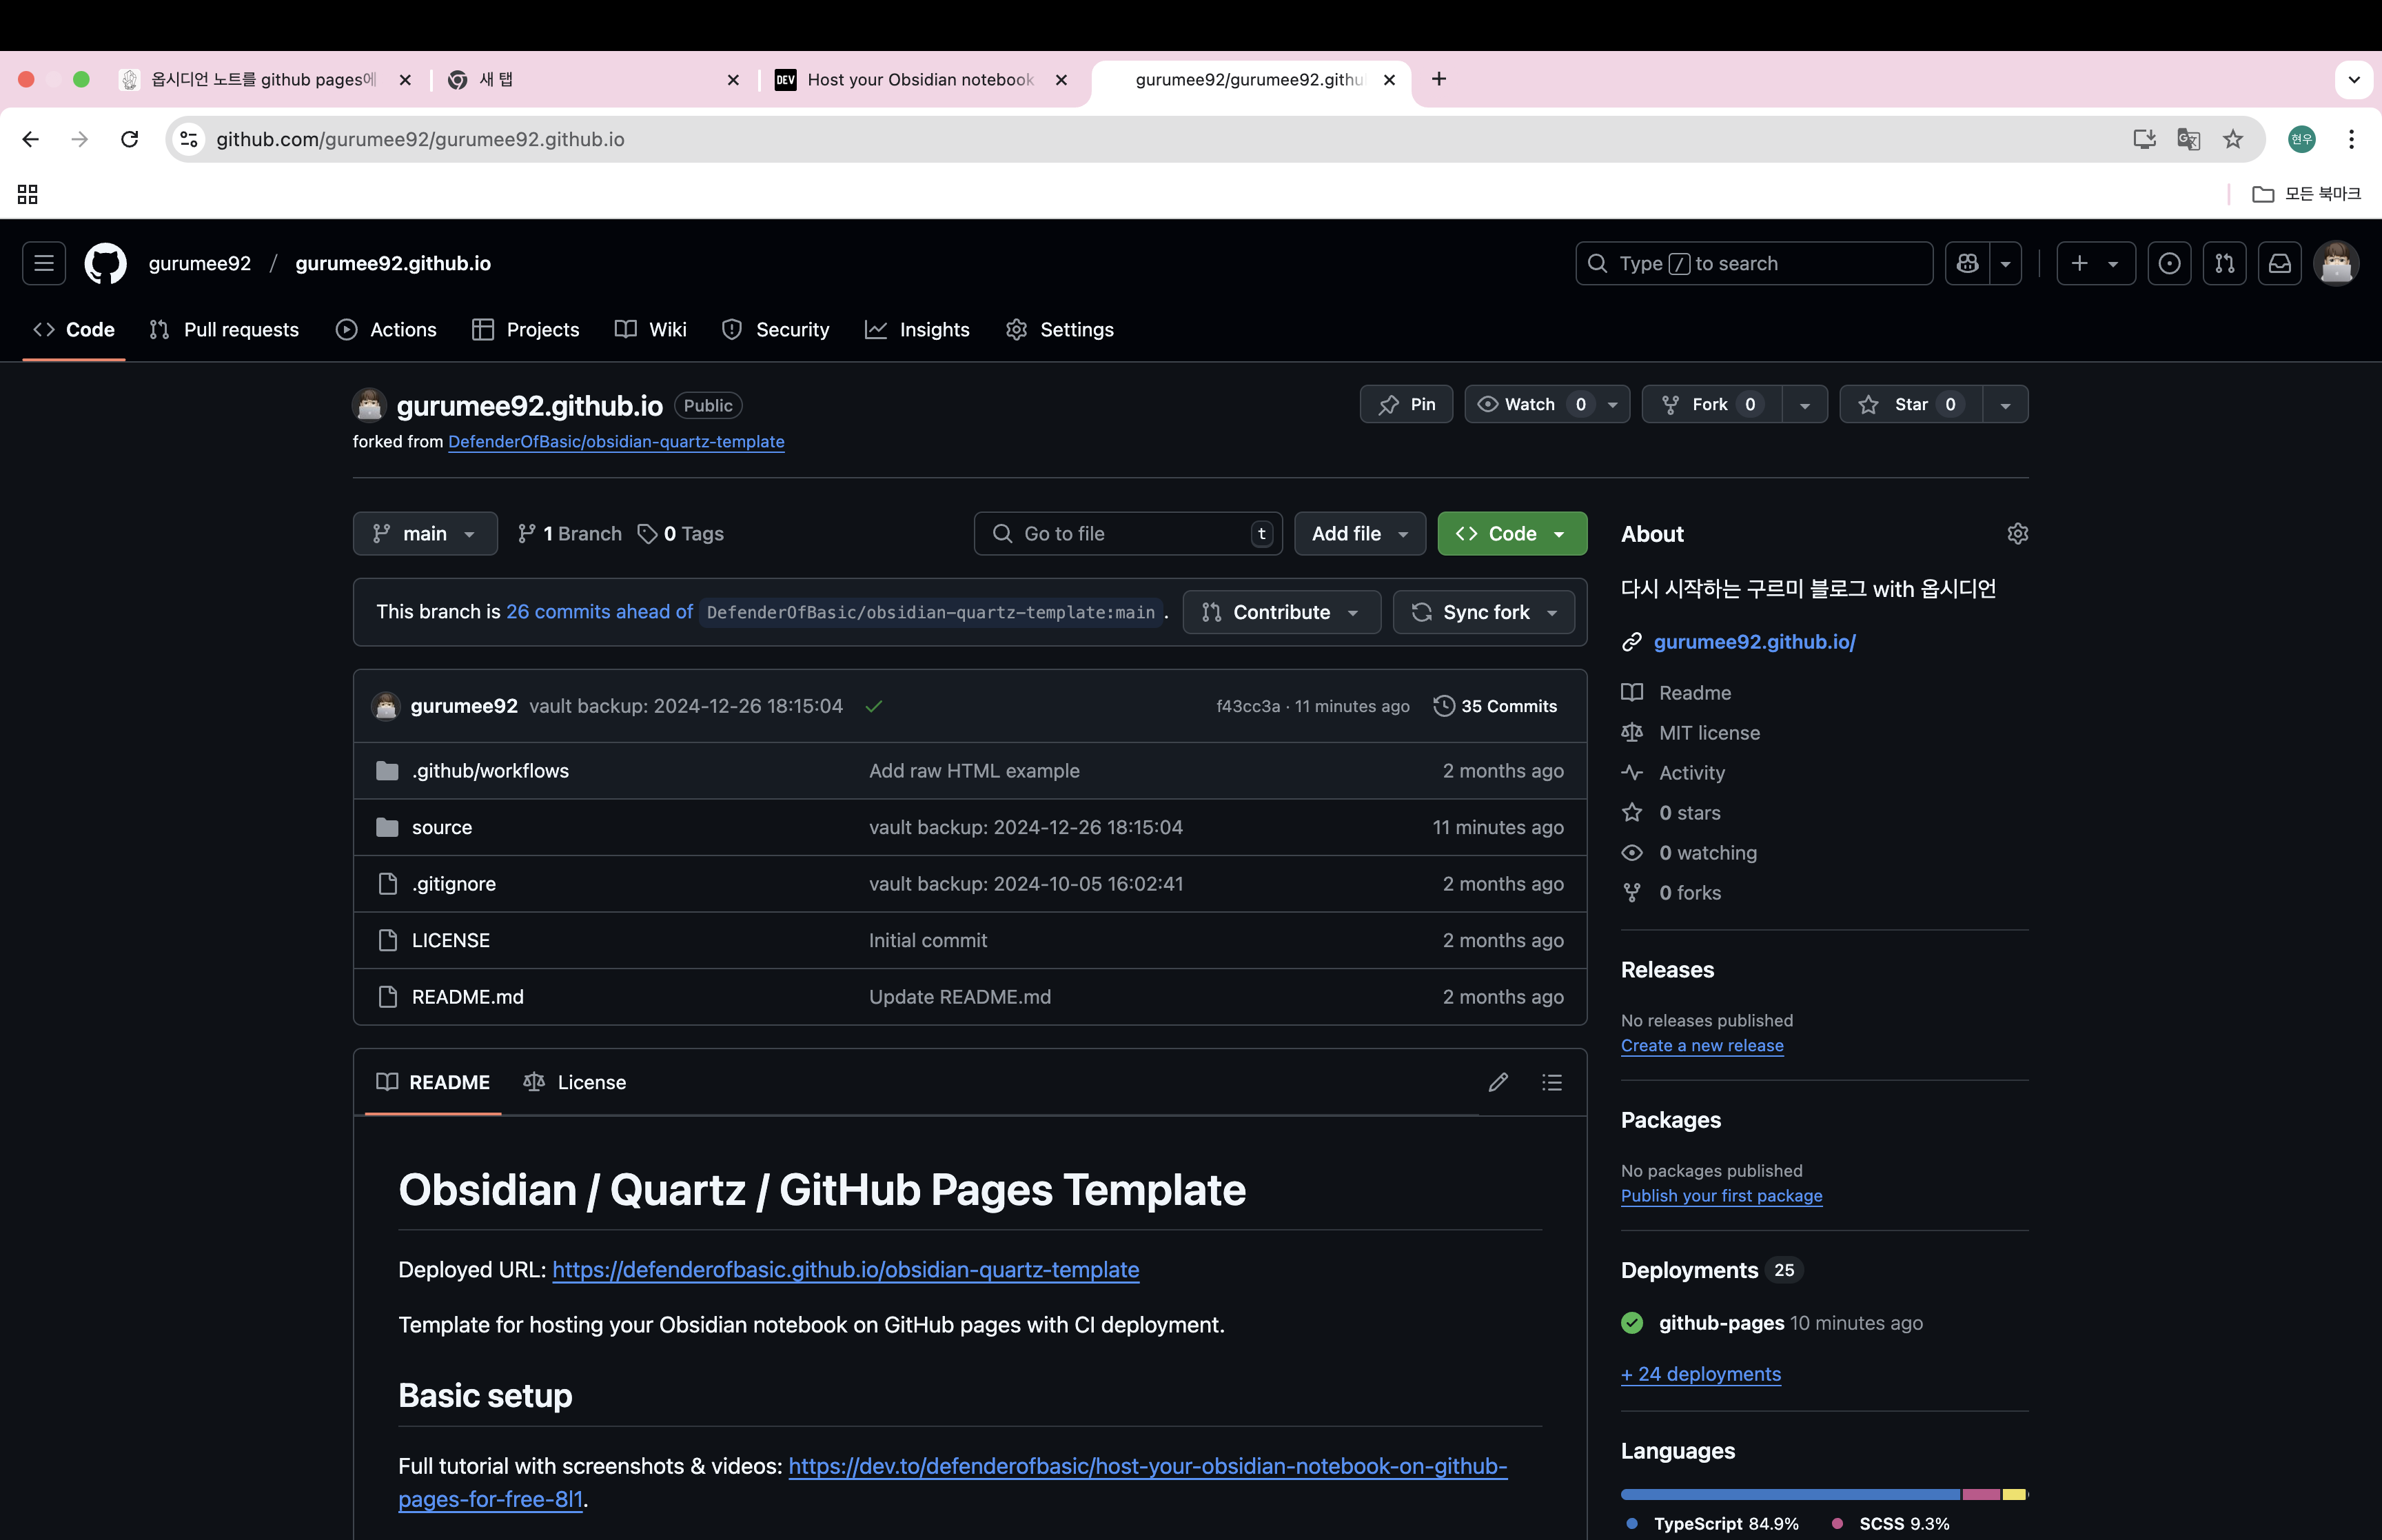Open gurumee92.github.io/ website link

pos(1754,641)
